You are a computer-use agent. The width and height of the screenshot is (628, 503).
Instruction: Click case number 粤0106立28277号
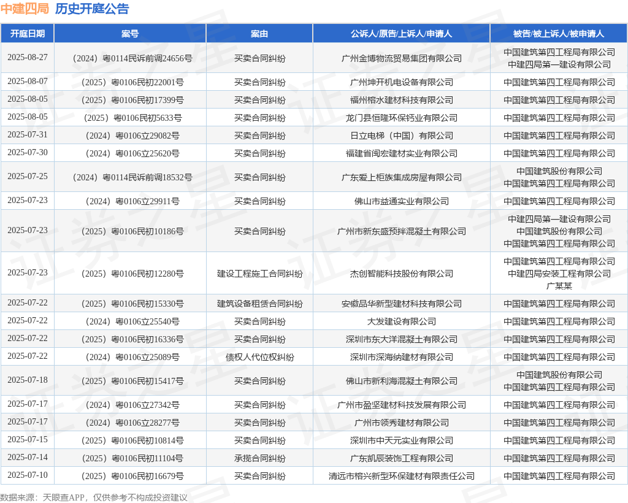point(132,423)
